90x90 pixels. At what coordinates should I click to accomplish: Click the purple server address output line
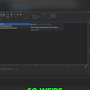[x=6, y=69]
